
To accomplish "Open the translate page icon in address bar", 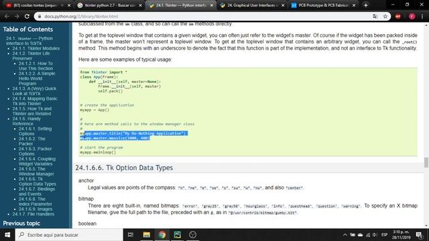I will click(x=375, y=16).
